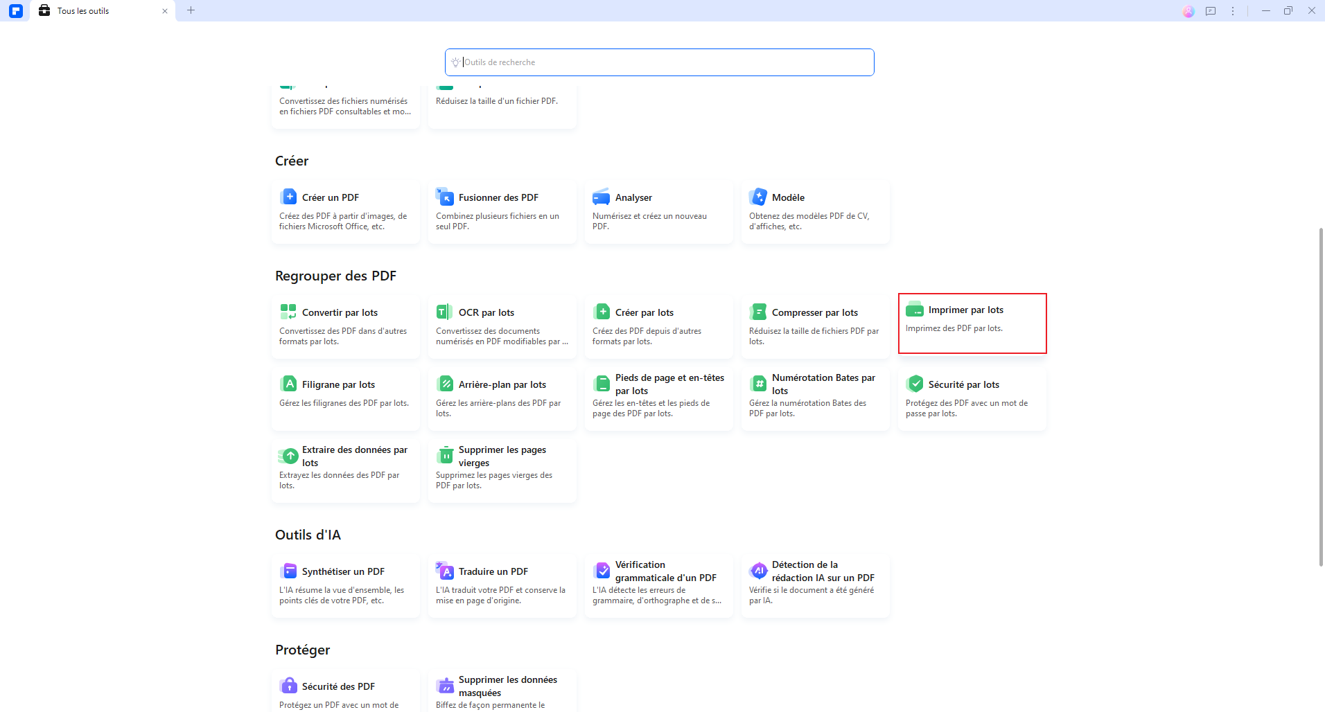Click 'Réduisez la taille d'un fichier PDF.' text
The image size is (1325, 712).
[x=497, y=101]
